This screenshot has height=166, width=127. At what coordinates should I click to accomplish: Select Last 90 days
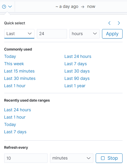(77, 78)
